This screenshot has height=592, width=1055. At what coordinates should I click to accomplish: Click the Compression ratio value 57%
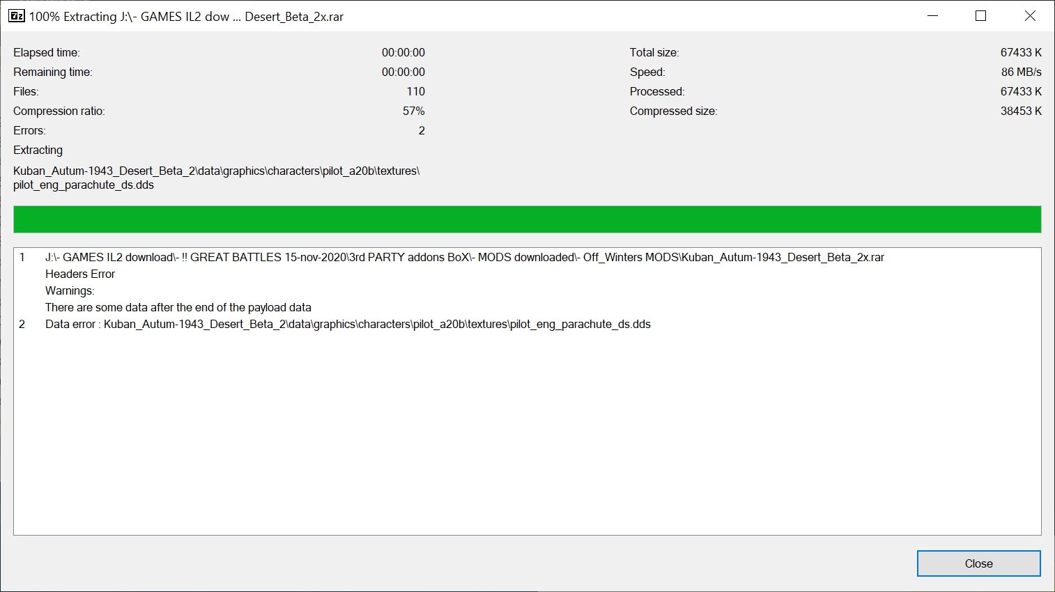point(413,111)
